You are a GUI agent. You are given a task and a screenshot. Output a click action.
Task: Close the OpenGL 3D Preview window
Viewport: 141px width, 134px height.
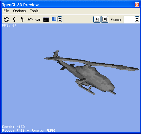137,5
